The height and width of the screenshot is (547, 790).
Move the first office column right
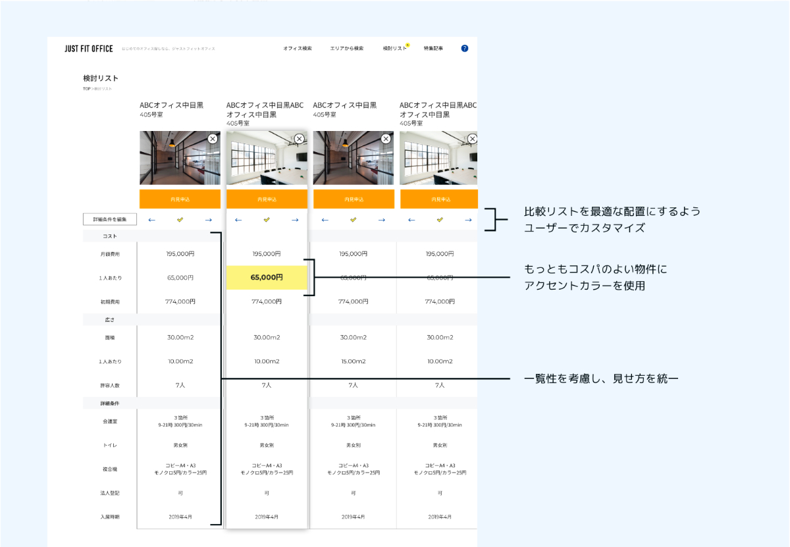(x=208, y=220)
